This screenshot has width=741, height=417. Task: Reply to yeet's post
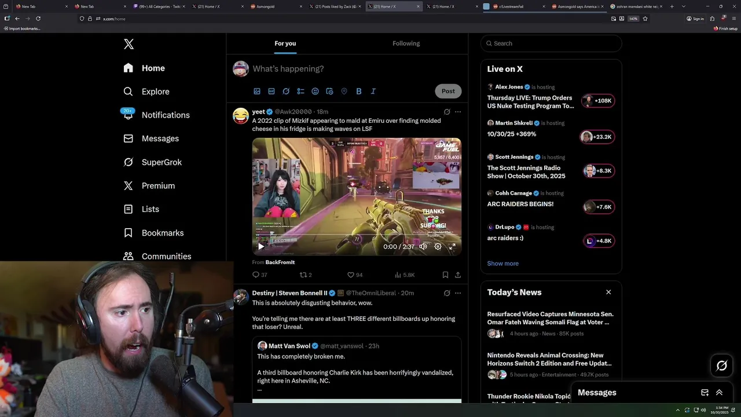tap(260, 275)
